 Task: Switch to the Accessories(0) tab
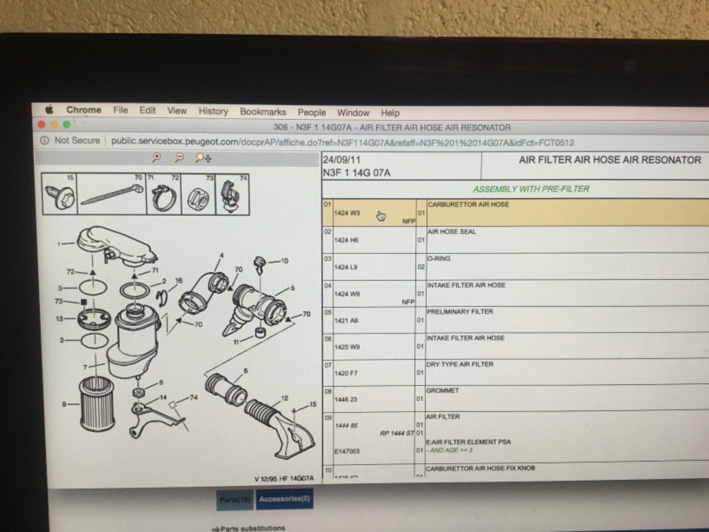(284, 499)
